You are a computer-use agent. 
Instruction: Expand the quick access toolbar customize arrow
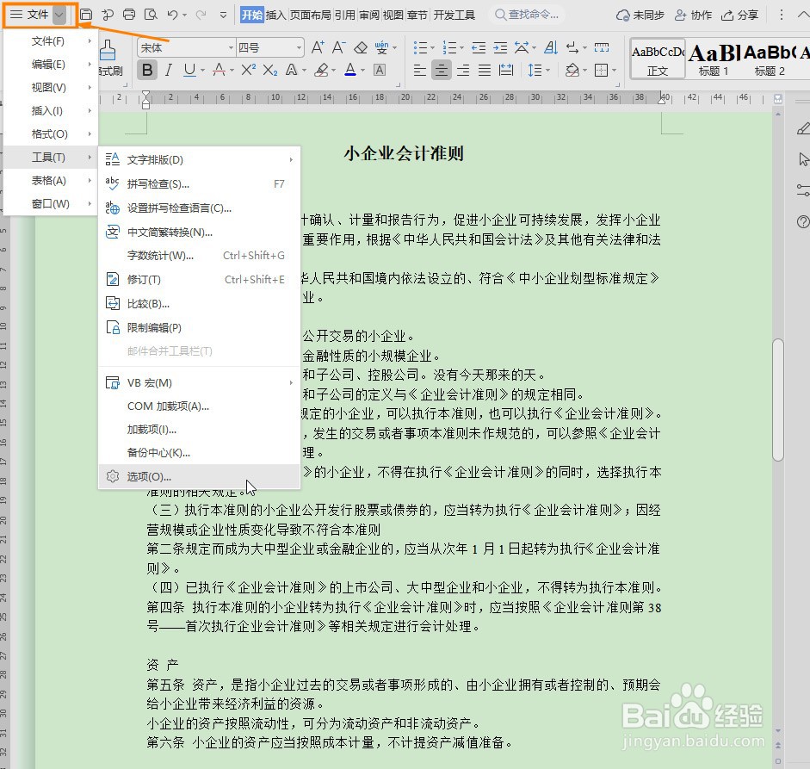(x=223, y=15)
